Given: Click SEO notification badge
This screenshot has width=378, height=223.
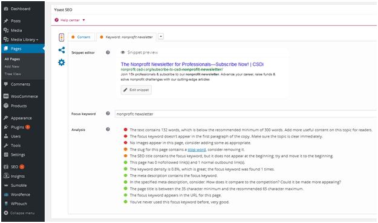Looking at the screenshot, I should tap(22, 166).
